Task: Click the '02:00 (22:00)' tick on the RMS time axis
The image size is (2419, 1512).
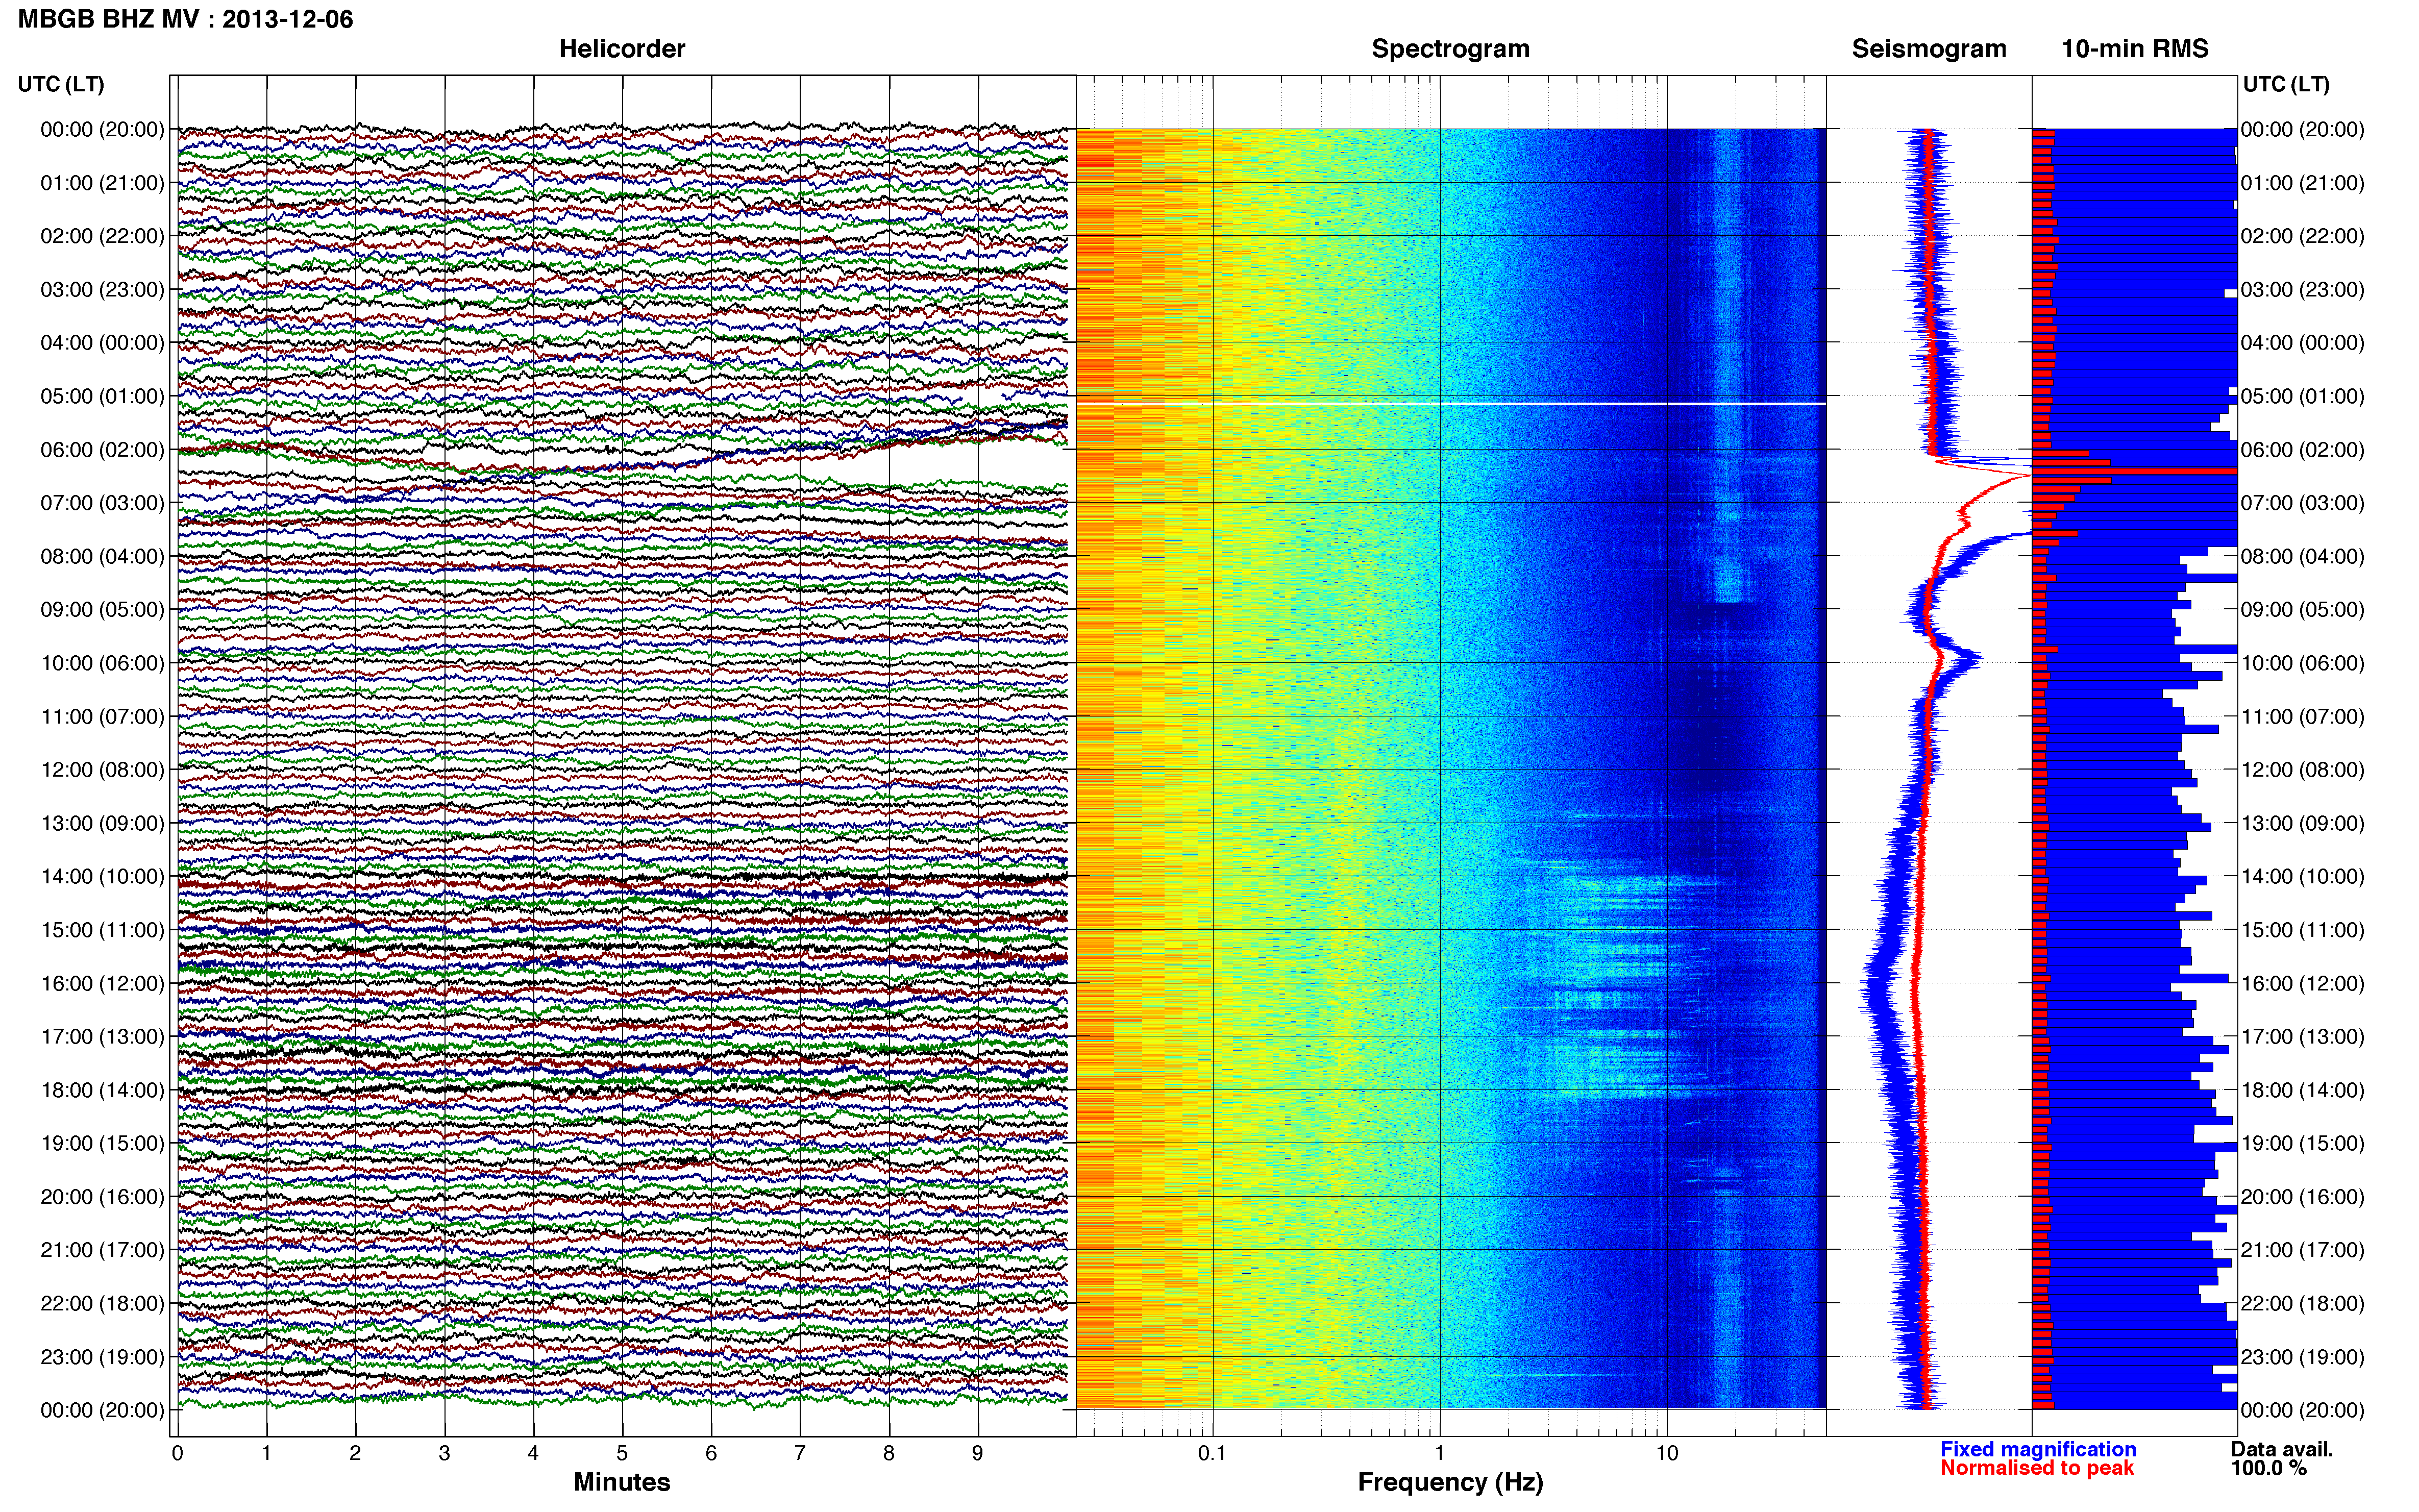Action: (x=2303, y=236)
